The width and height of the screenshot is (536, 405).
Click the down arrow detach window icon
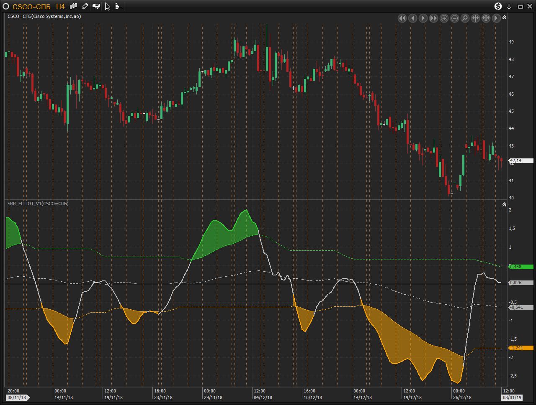click(509, 6)
